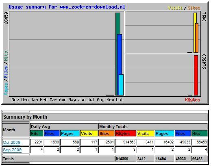Select the yellow Monthly Totals Visits header
Viewport: 211px width, 167px height.
coord(146,133)
